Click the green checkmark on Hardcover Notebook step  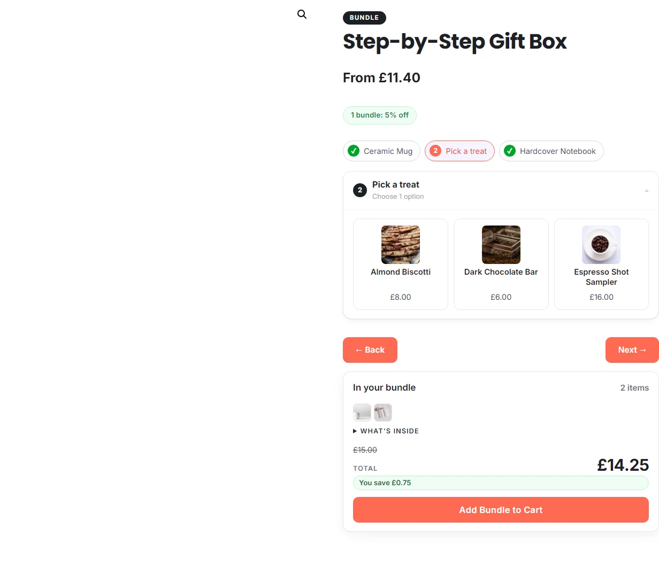click(510, 151)
